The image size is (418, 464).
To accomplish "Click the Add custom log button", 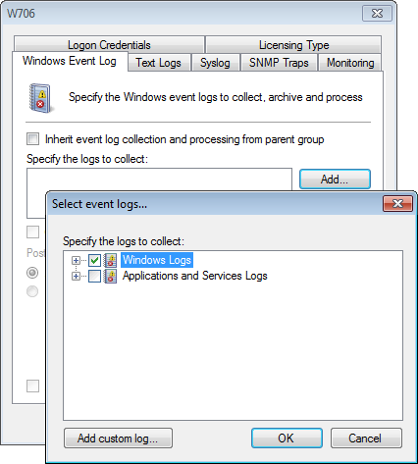I will point(118,438).
